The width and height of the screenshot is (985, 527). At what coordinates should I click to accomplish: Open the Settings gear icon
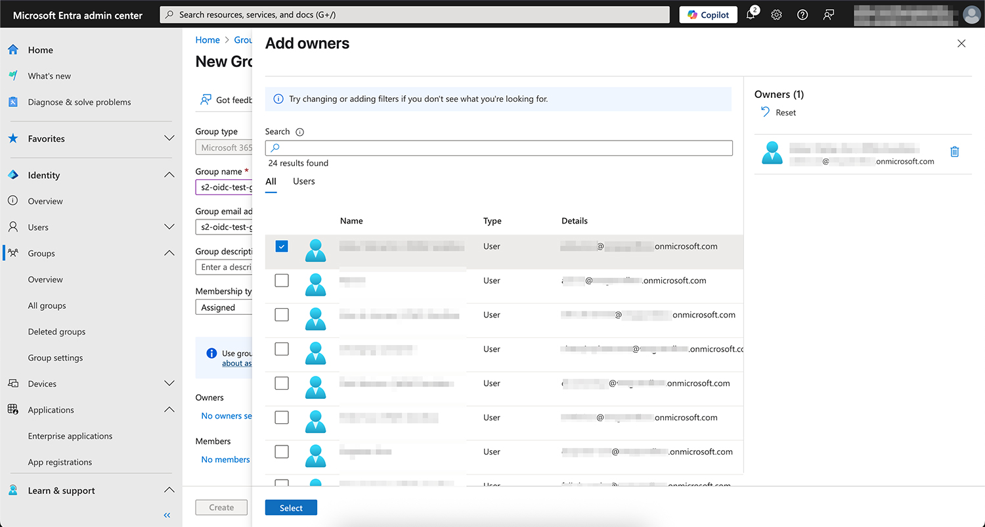pos(776,14)
